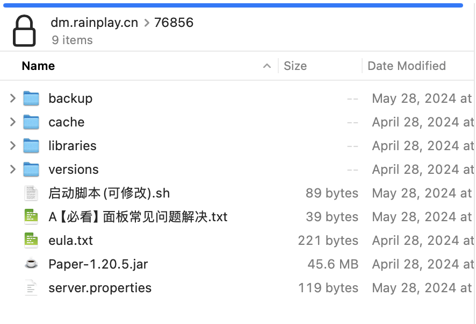Expand the versions folder disclosure arrow
This screenshot has width=476, height=324.
click(x=13, y=170)
